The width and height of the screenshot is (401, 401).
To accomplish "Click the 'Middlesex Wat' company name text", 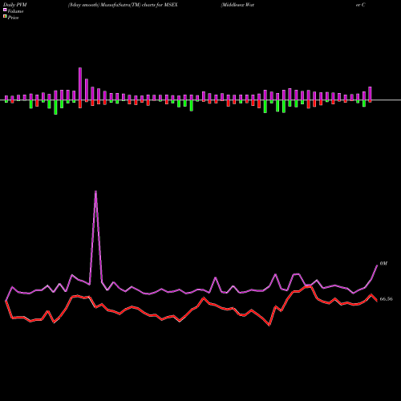I will pyautogui.click(x=237, y=5).
